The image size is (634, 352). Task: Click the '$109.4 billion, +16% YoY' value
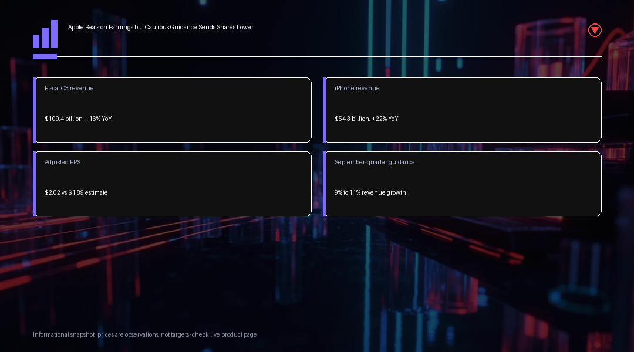[x=79, y=119]
